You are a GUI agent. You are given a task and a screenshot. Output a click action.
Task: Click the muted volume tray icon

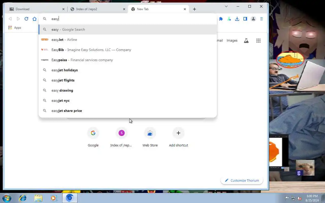(x=299, y=198)
